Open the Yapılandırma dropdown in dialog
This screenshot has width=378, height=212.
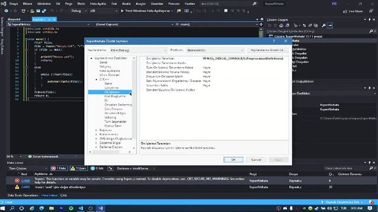click(x=139, y=50)
